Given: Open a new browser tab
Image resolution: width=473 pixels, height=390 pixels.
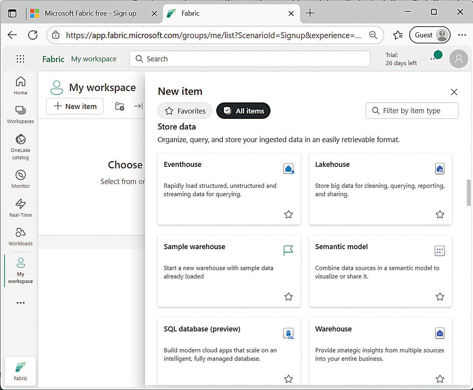Looking at the screenshot, I should click(310, 13).
